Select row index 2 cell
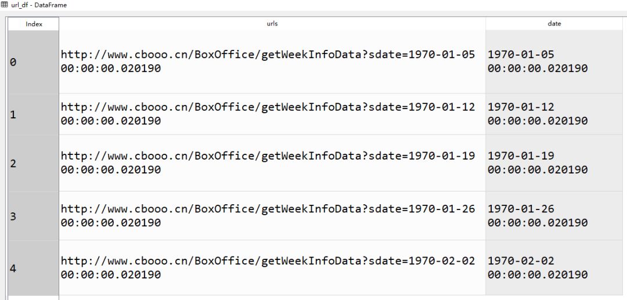 pos(34,163)
